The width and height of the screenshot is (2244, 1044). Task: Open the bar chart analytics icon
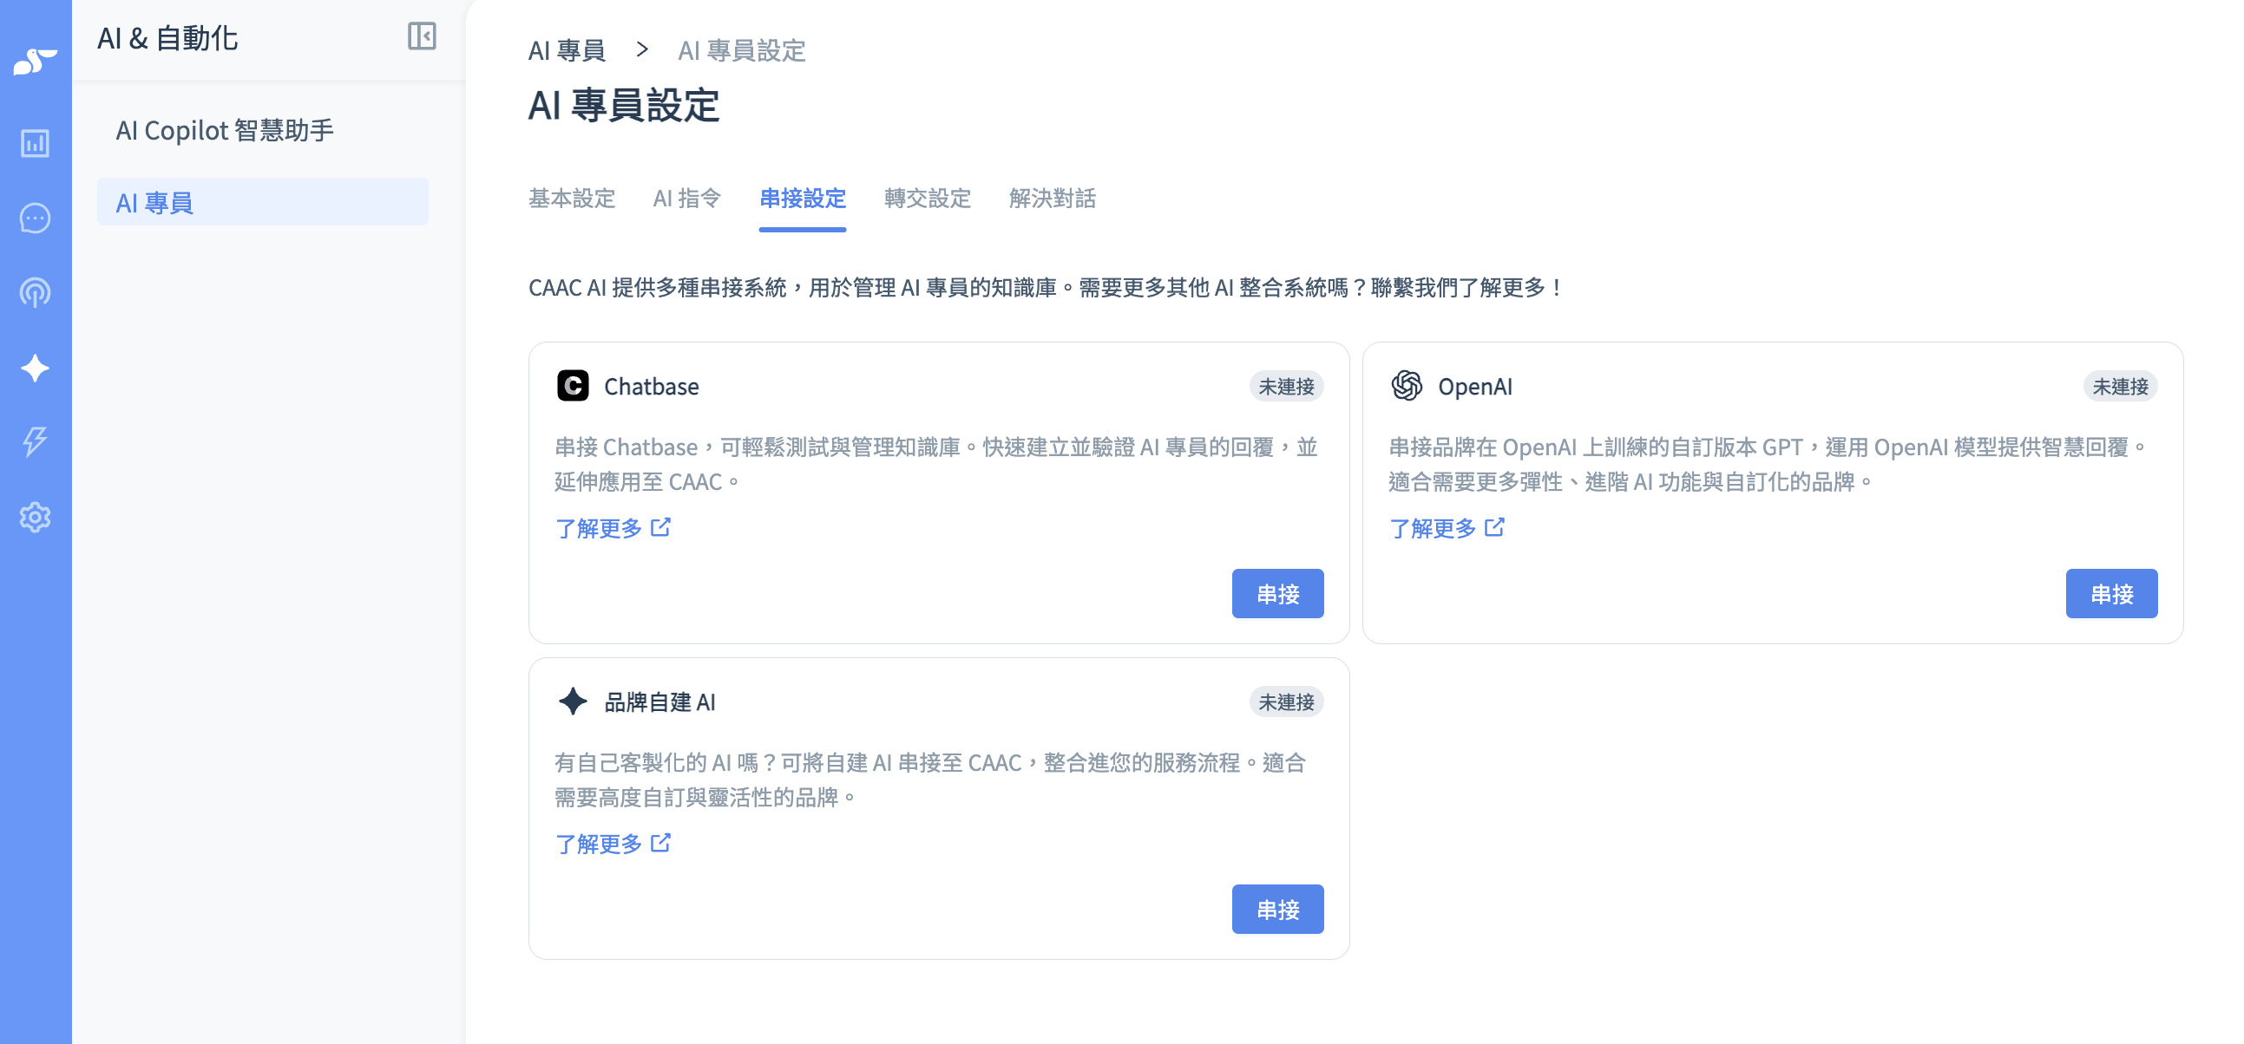point(35,144)
